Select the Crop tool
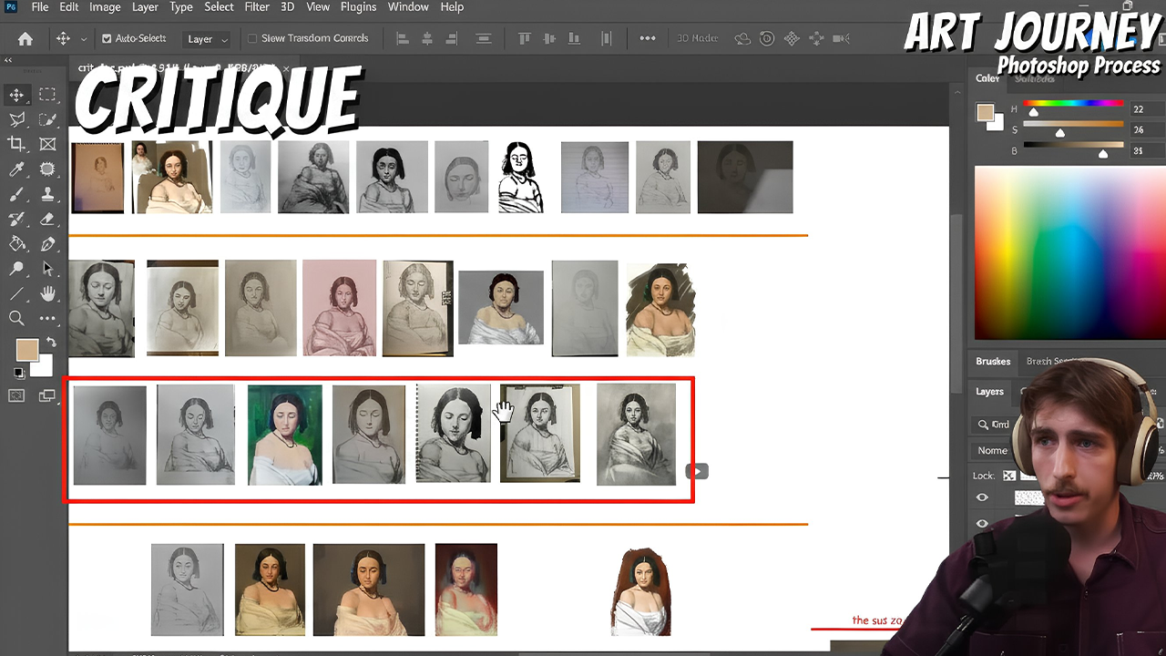The width and height of the screenshot is (1166, 656). click(x=16, y=144)
